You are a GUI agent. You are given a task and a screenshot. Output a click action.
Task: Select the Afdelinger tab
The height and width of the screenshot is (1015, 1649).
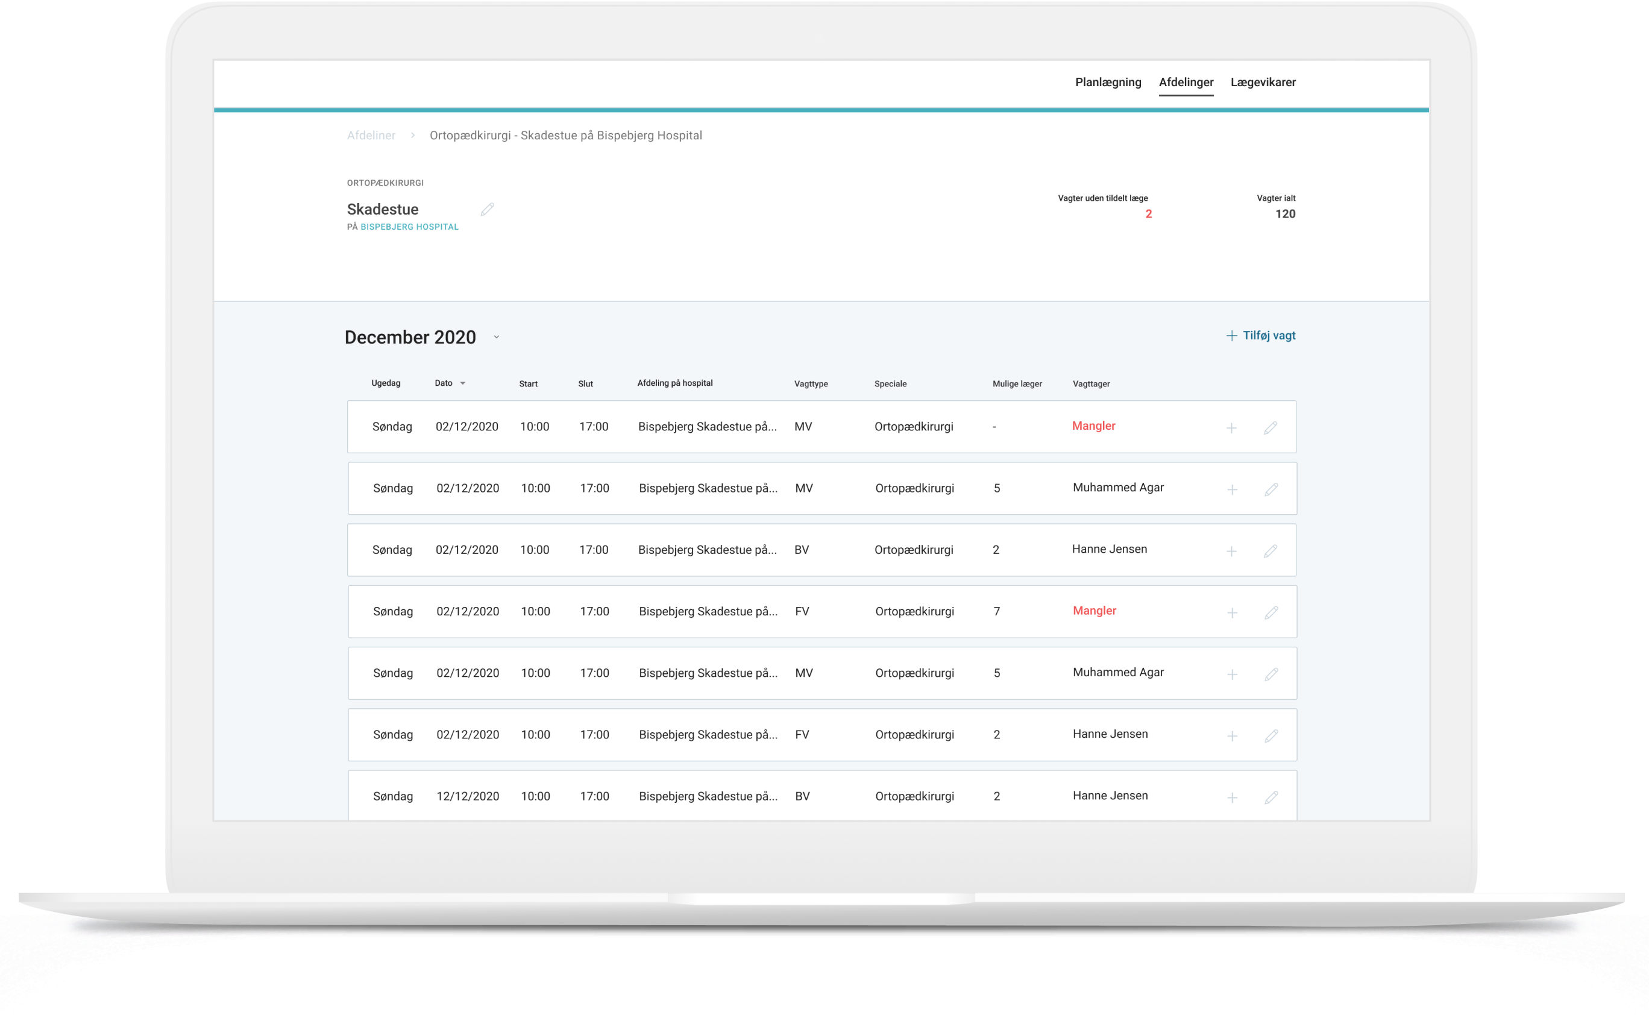pyautogui.click(x=1186, y=82)
